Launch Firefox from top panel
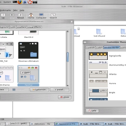The image size is (126, 126). coord(20,2)
